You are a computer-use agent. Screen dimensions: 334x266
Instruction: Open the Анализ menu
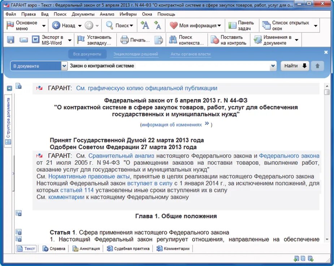click(x=107, y=14)
